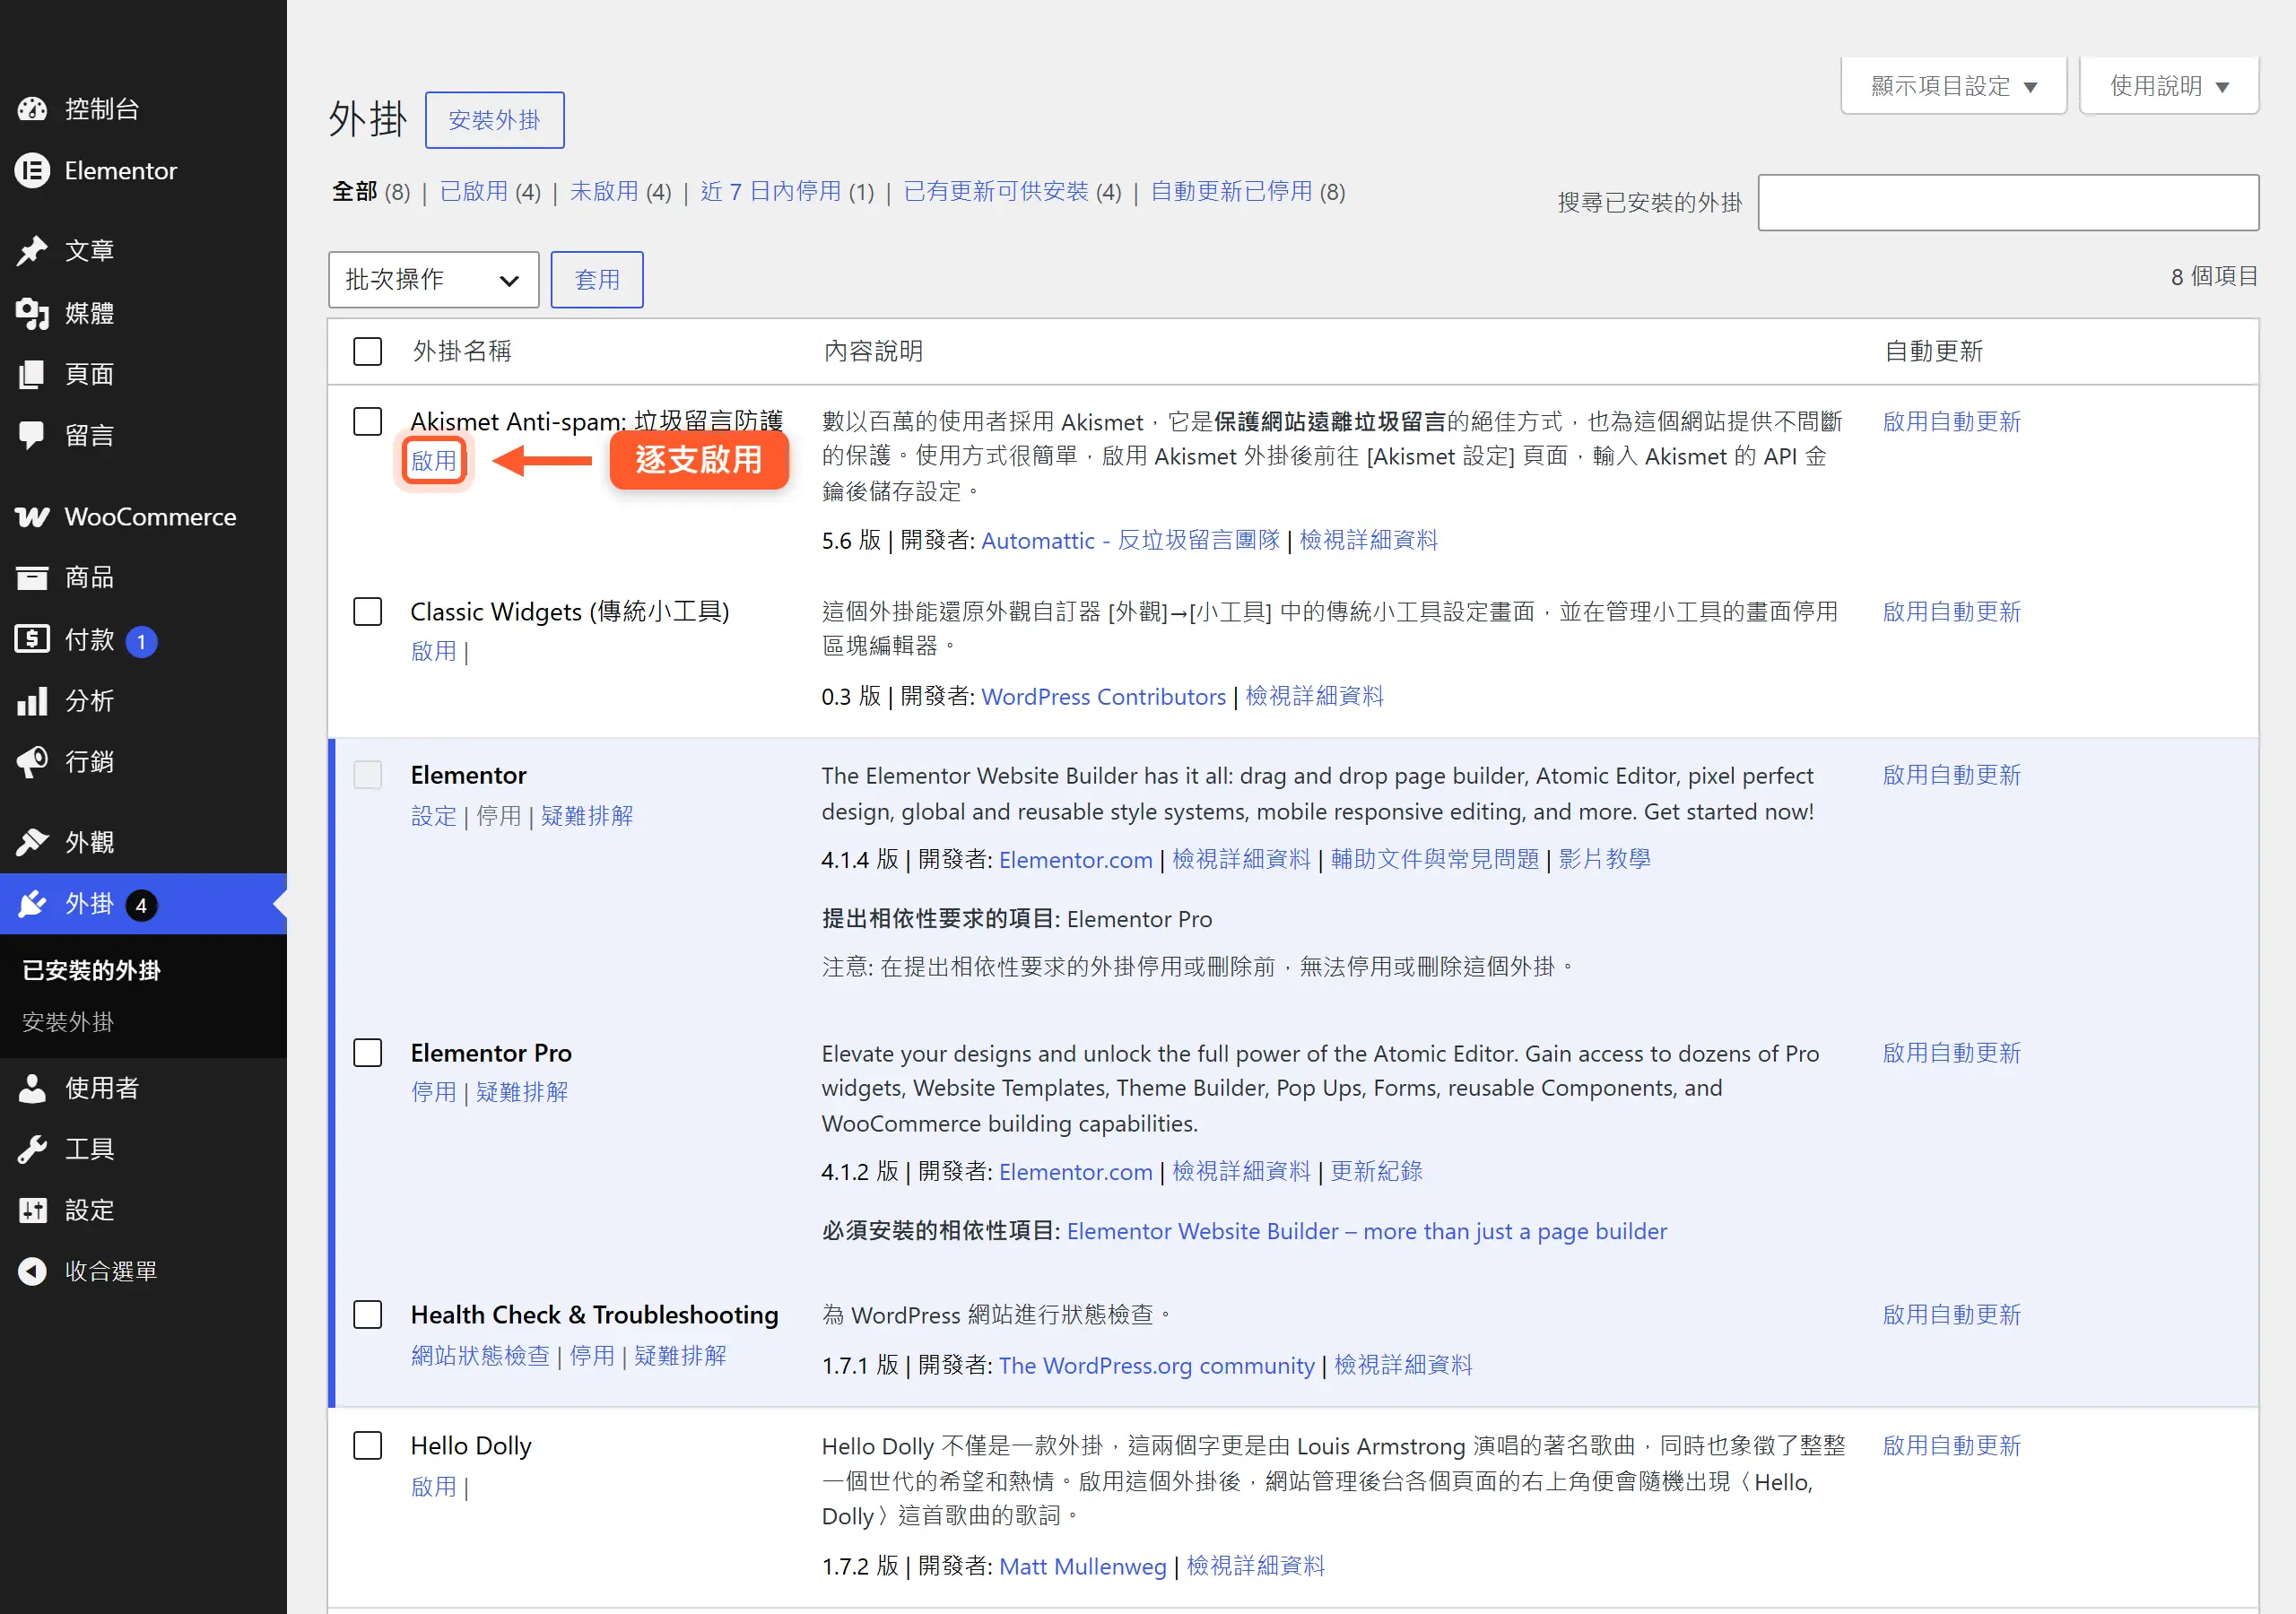
Task: Click the 頁面 pages icon
Action: 32,374
